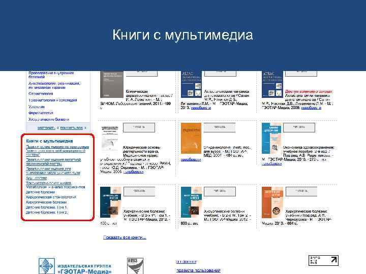The width and height of the screenshot is (366, 274).
Task: Open Хирургические болезни Том 2 cover
Action: pyautogui.click(x=191, y=202)
